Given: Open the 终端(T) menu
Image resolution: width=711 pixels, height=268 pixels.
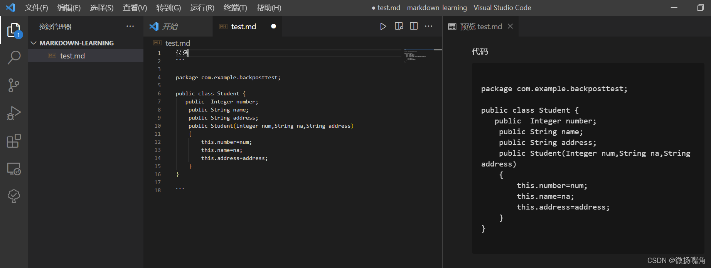Looking at the screenshot, I should pyautogui.click(x=235, y=8).
